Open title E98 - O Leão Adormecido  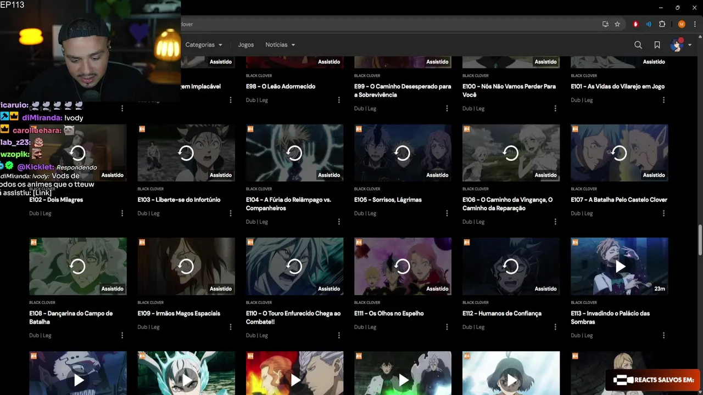pos(281,87)
